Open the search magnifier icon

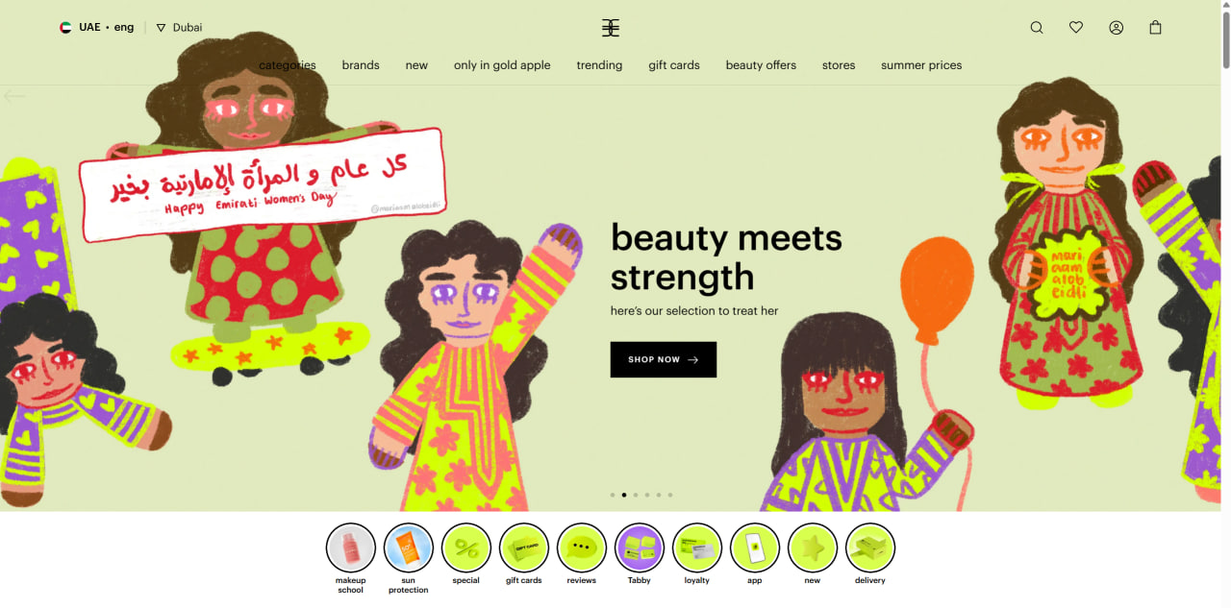[x=1037, y=28]
